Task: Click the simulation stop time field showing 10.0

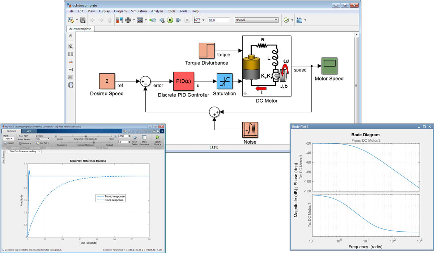Action: point(218,20)
